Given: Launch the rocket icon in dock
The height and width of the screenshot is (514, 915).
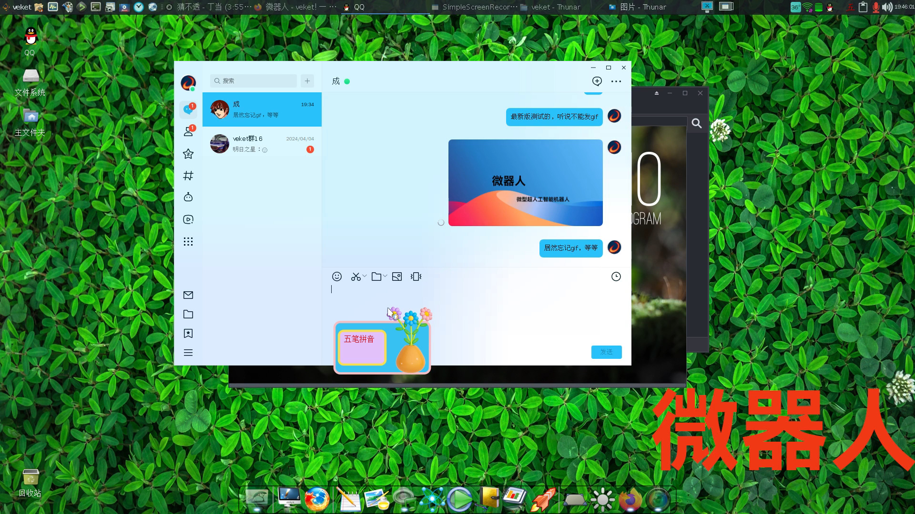Looking at the screenshot, I should 544,499.
